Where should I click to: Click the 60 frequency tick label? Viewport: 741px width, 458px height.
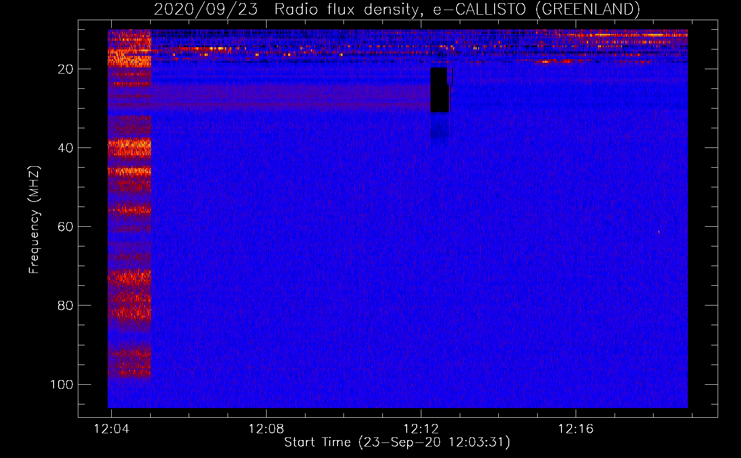65,227
